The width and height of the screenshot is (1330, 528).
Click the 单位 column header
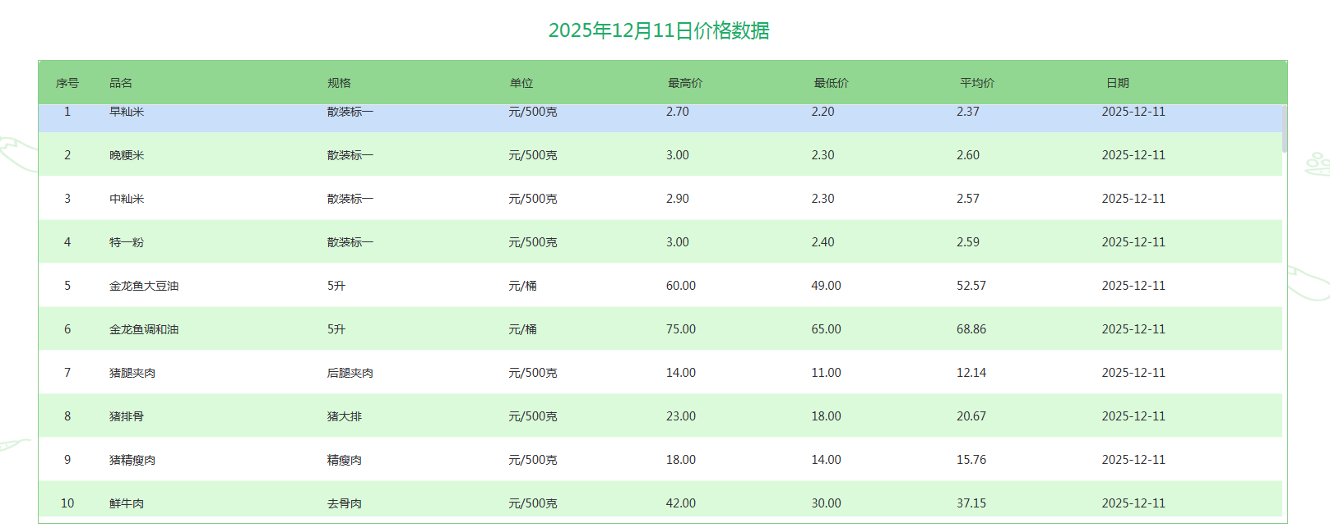pyautogui.click(x=521, y=83)
